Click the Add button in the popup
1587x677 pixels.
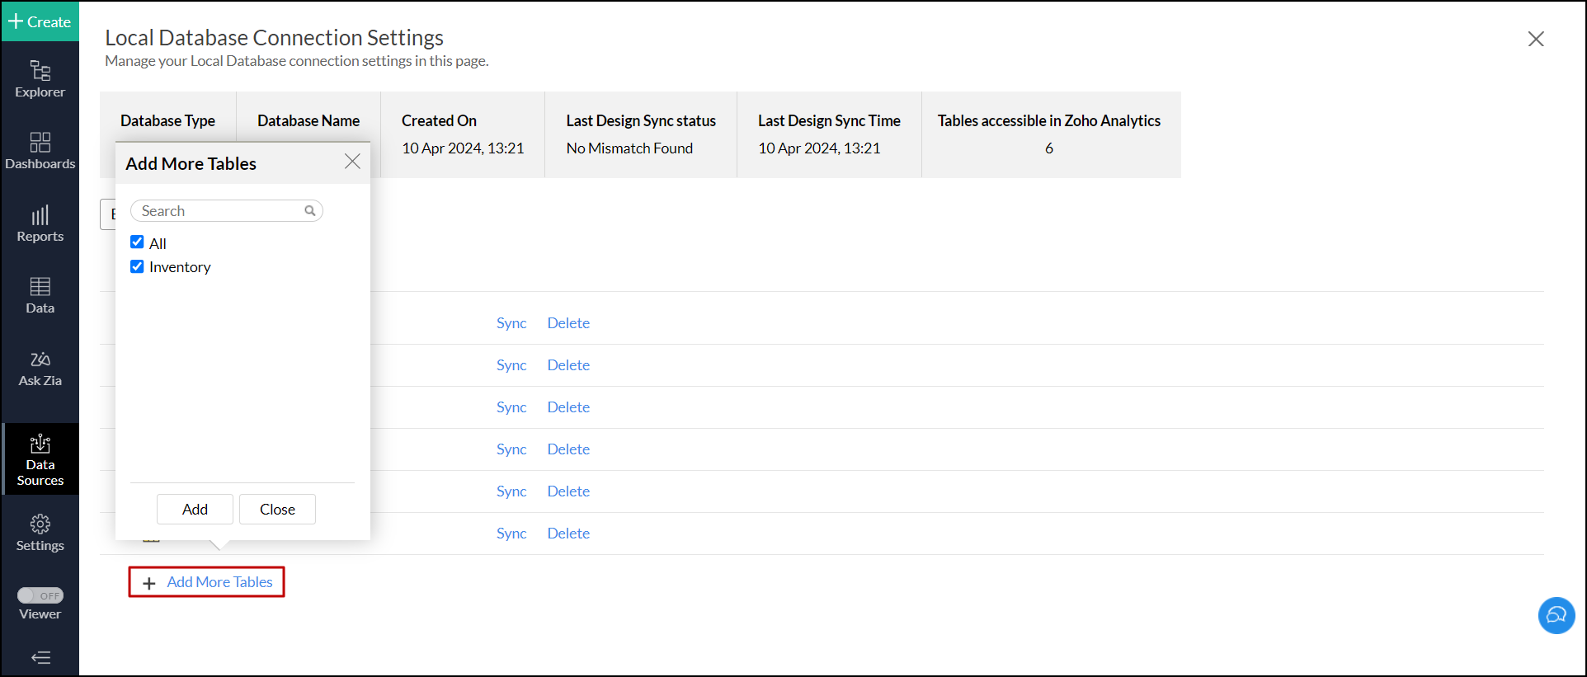[195, 510]
